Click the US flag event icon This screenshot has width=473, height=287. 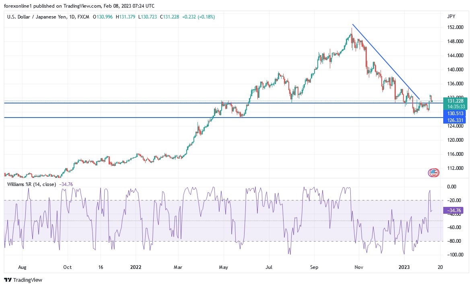click(434, 173)
